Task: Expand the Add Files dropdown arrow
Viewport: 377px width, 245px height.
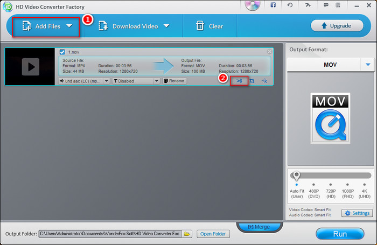Action: click(69, 26)
